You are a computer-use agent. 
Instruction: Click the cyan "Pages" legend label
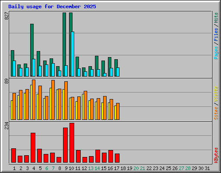click(x=216, y=53)
